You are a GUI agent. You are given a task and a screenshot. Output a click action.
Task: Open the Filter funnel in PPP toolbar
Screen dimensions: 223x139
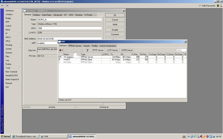coord(87,50)
